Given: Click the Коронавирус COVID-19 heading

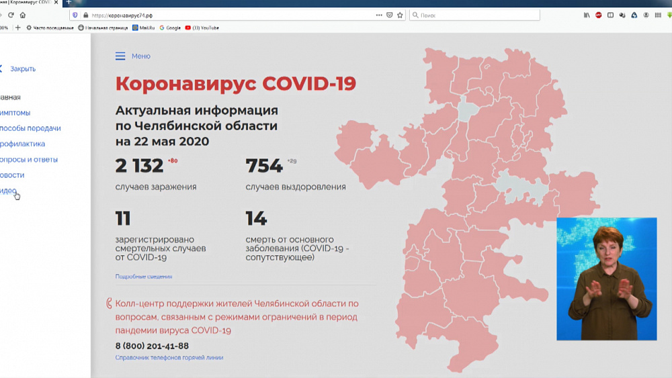Looking at the screenshot, I should pyautogui.click(x=236, y=83).
